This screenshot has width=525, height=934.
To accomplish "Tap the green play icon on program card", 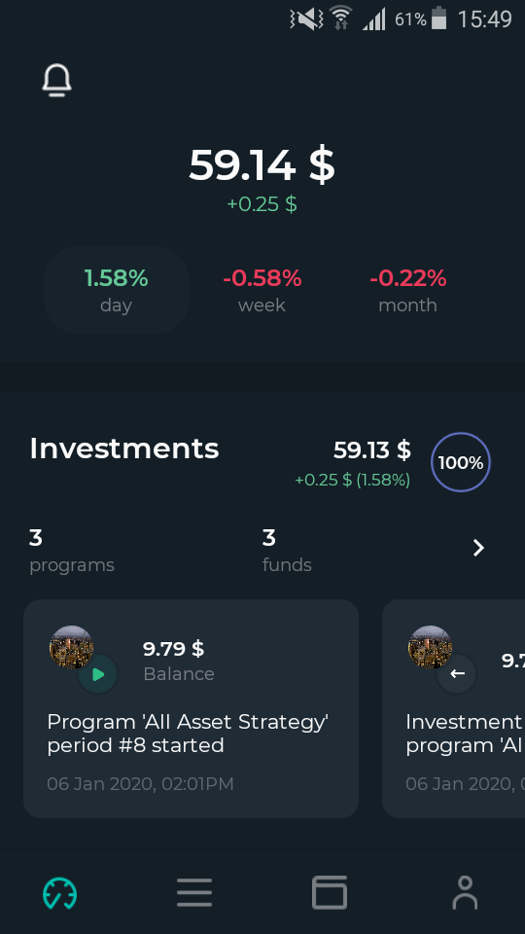I will coord(98,674).
